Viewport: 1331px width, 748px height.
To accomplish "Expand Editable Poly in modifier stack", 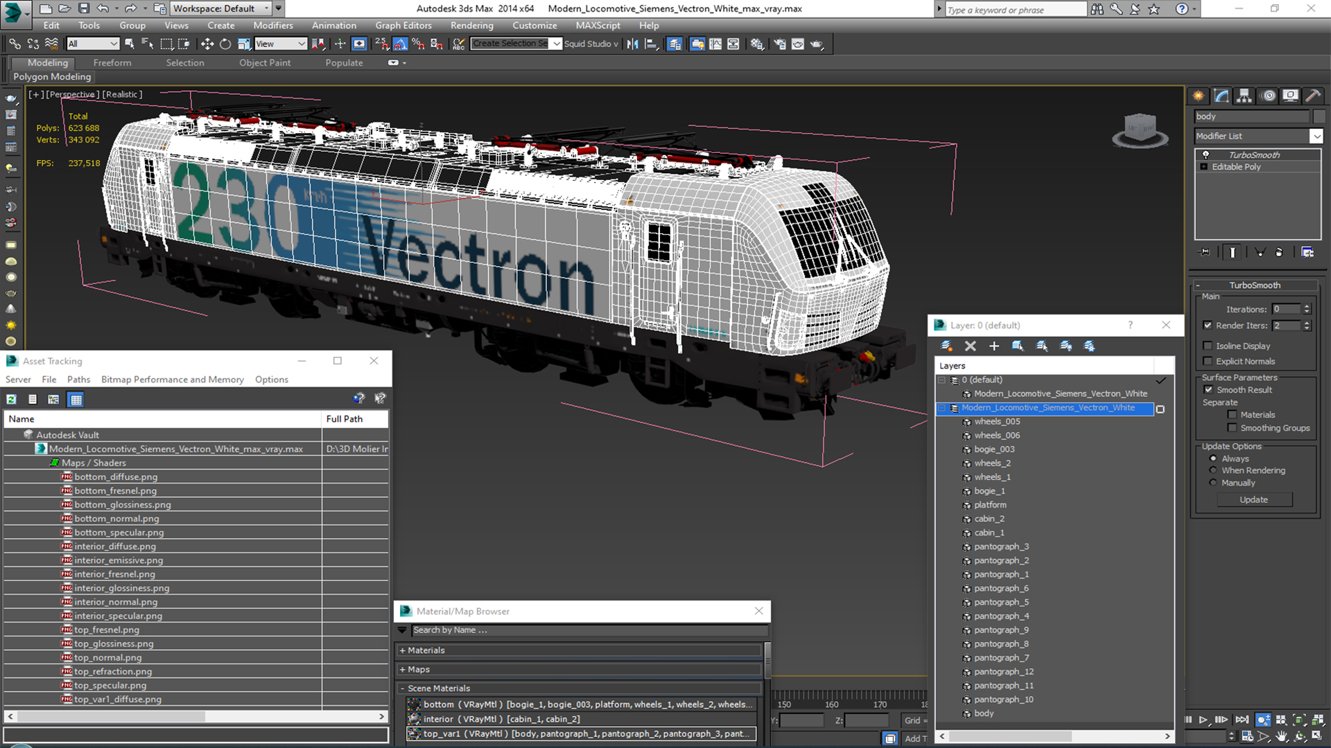I will [x=1204, y=167].
